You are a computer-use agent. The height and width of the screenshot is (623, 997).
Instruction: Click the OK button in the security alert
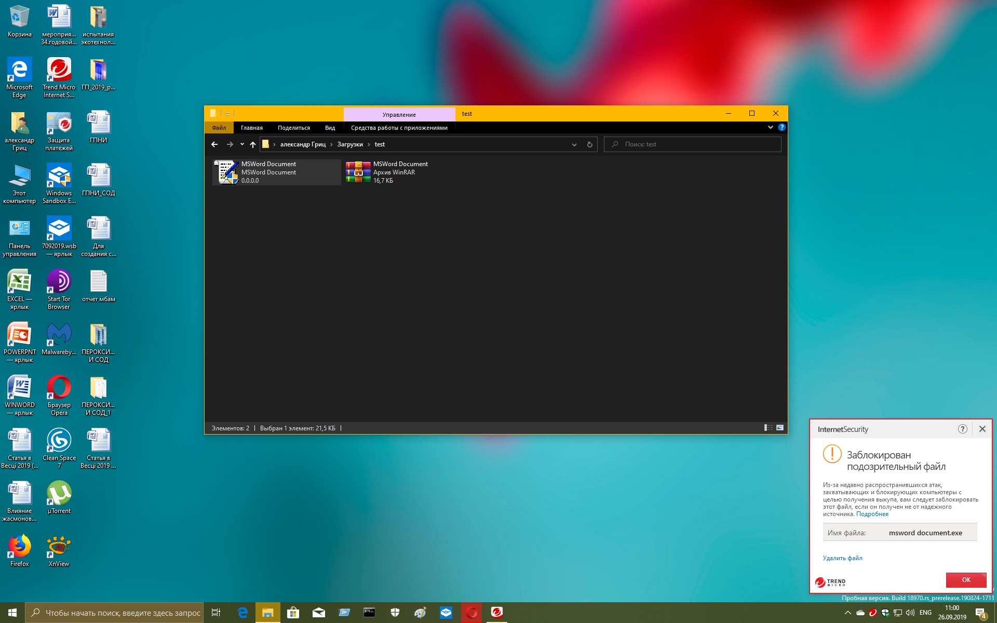pyautogui.click(x=966, y=580)
